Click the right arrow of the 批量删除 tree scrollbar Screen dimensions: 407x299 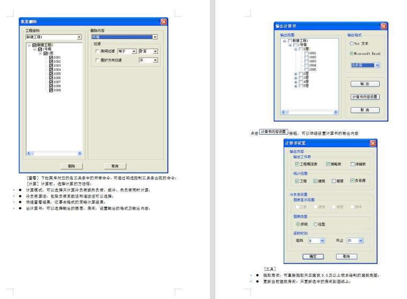(80, 154)
